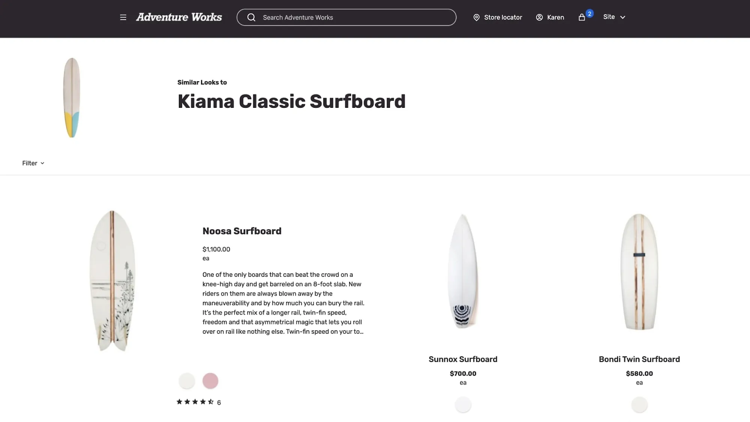Open the shopping bag cart icon

pyautogui.click(x=582, y=17)
